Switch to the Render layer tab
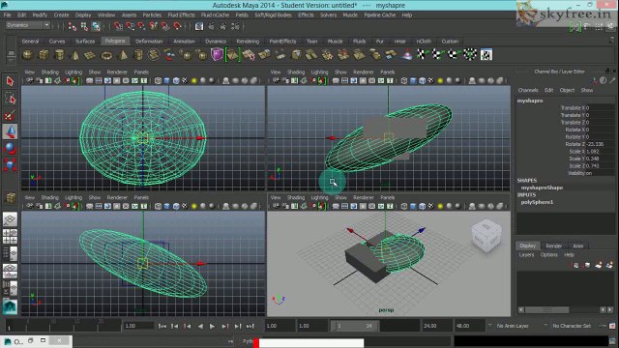Image resolution: width=619 pixels, height=348 pixels. tap(553, 246)
